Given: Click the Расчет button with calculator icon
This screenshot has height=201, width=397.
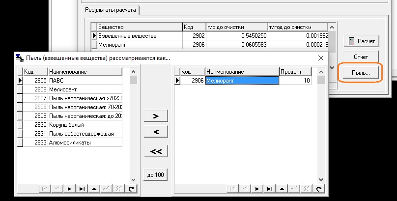Looking at the screenshot, I should (x=358, y=41).
